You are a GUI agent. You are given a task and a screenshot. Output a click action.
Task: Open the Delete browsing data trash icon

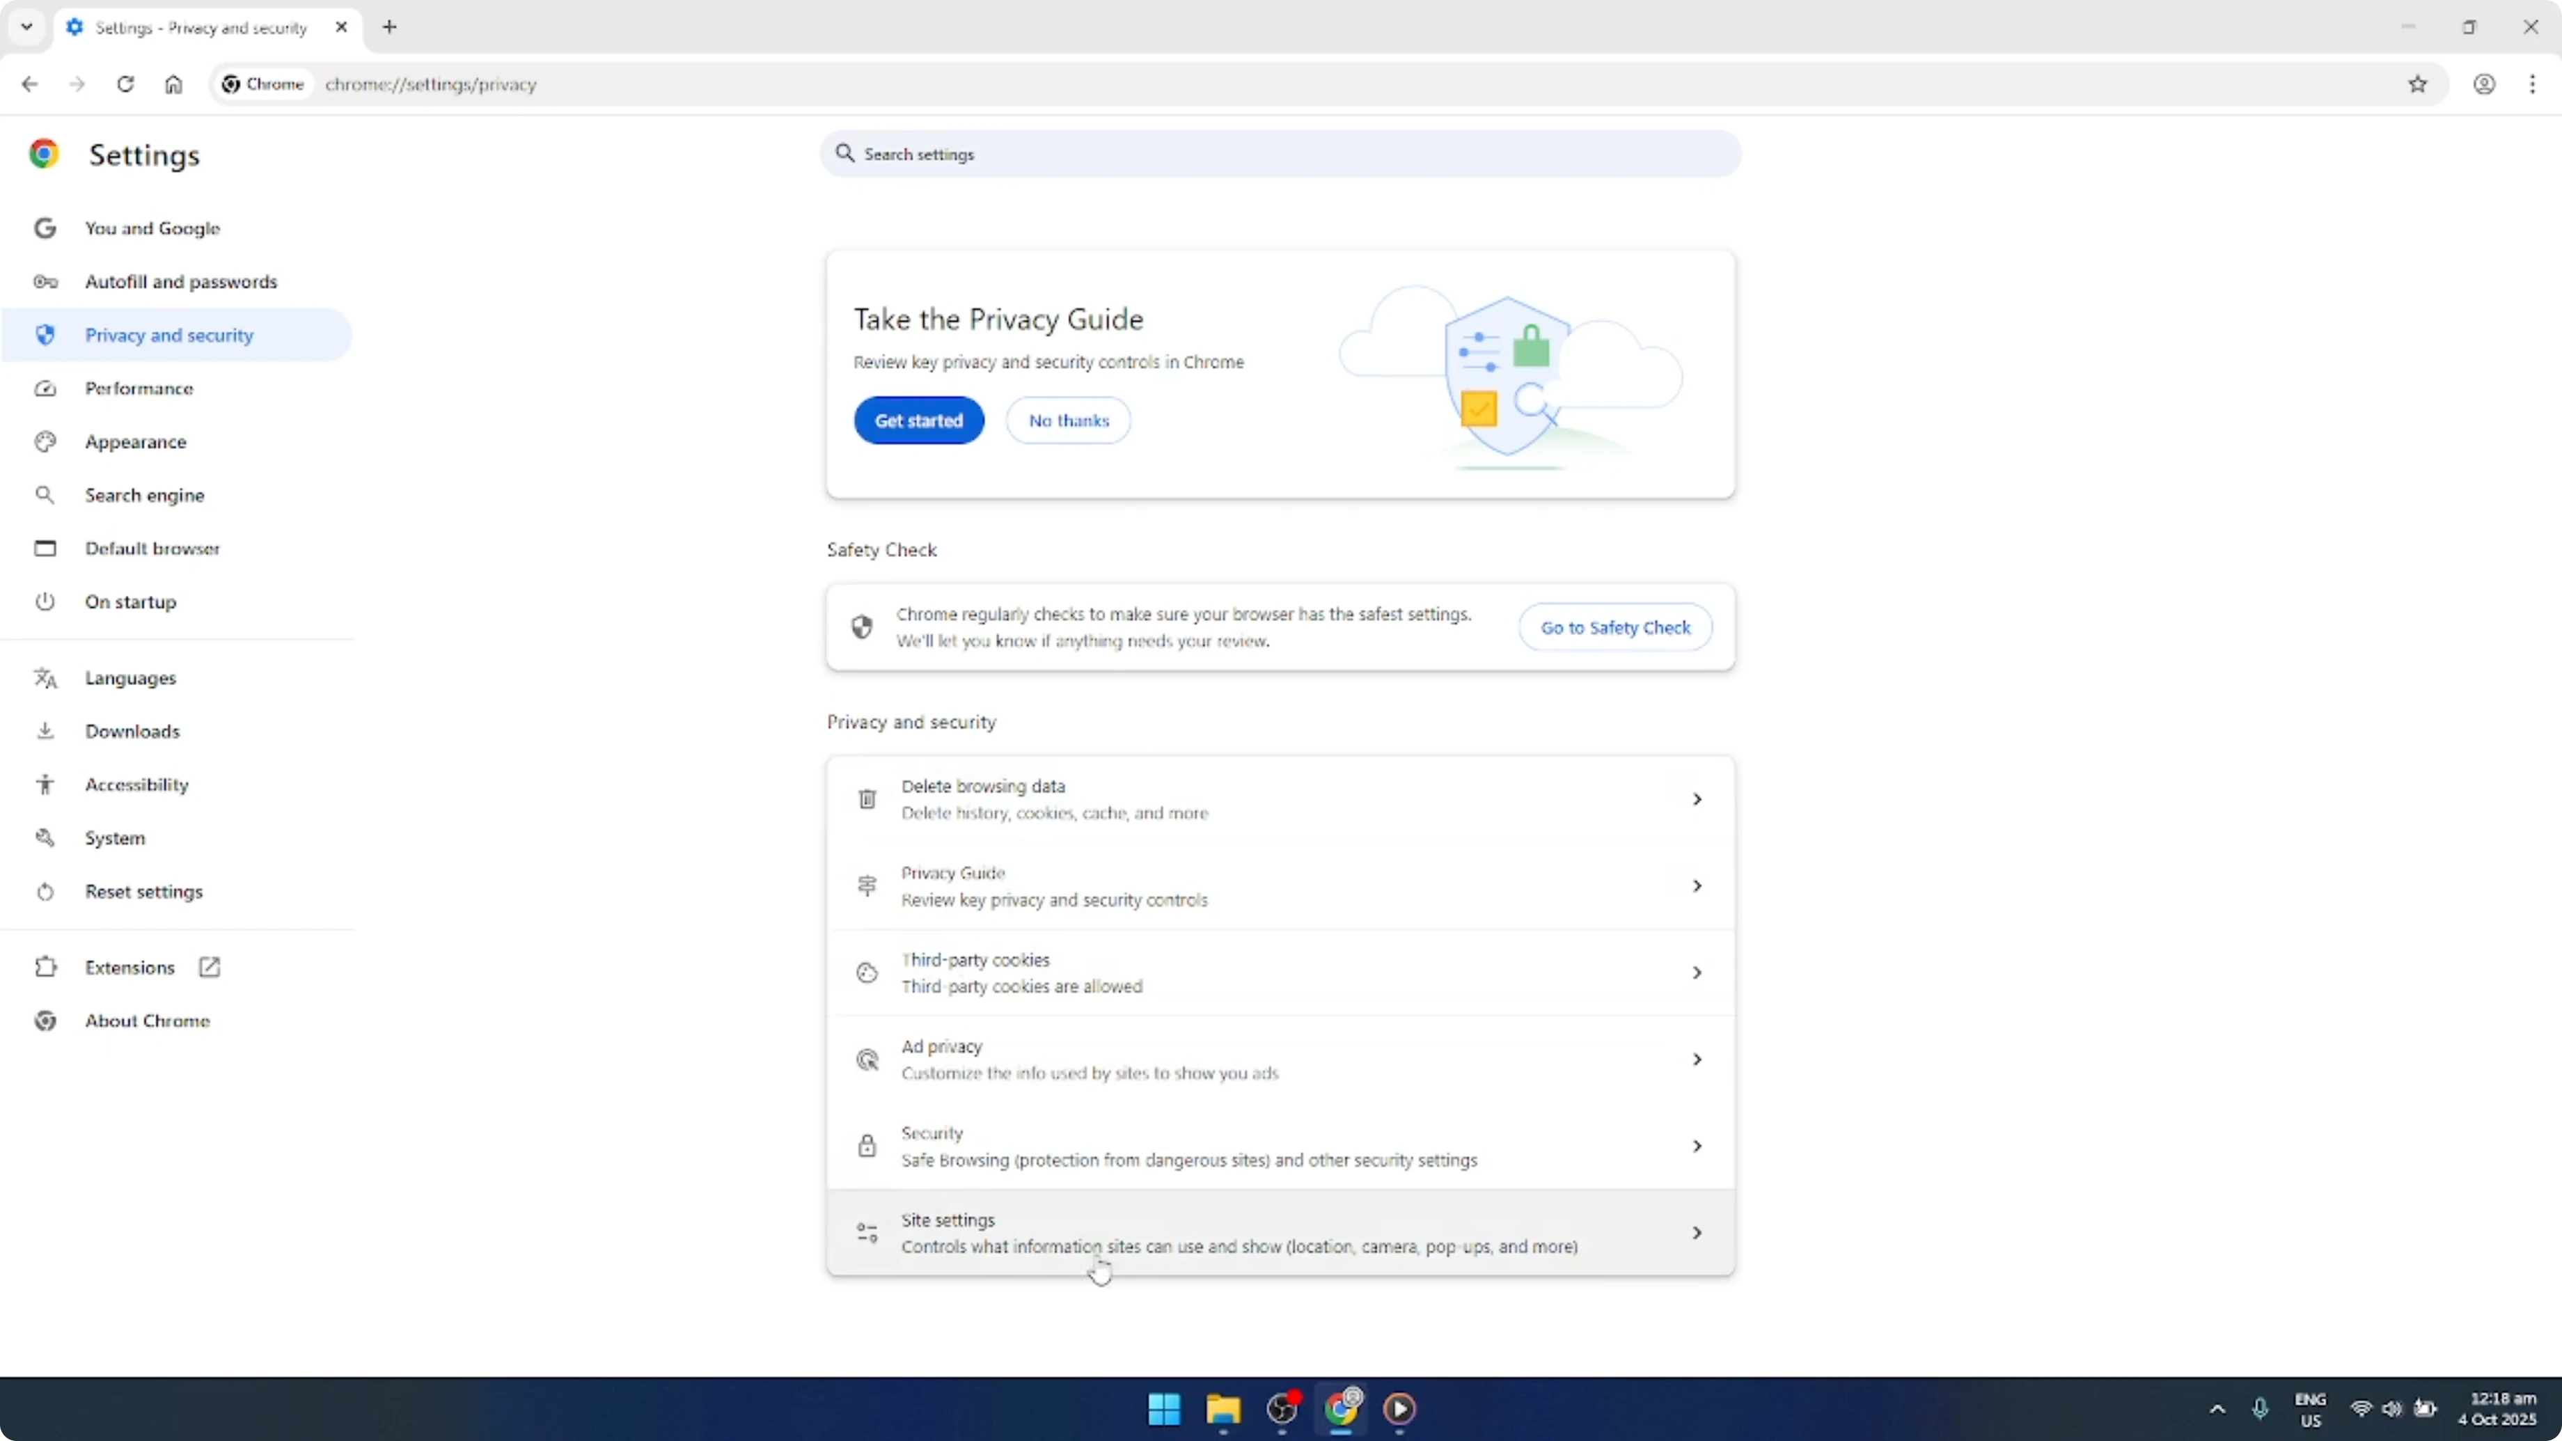(x=866, y=798)
